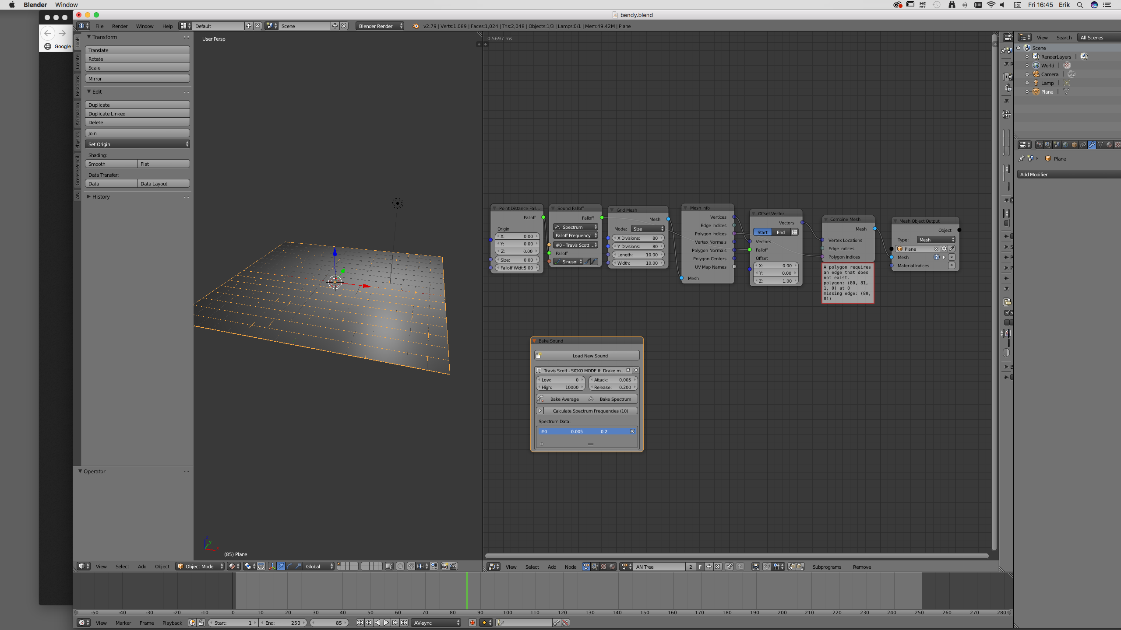The height and width of the screenshot is (630, 1121).
Task: Click the translate manipulator arrow icon
Action: 281,567
